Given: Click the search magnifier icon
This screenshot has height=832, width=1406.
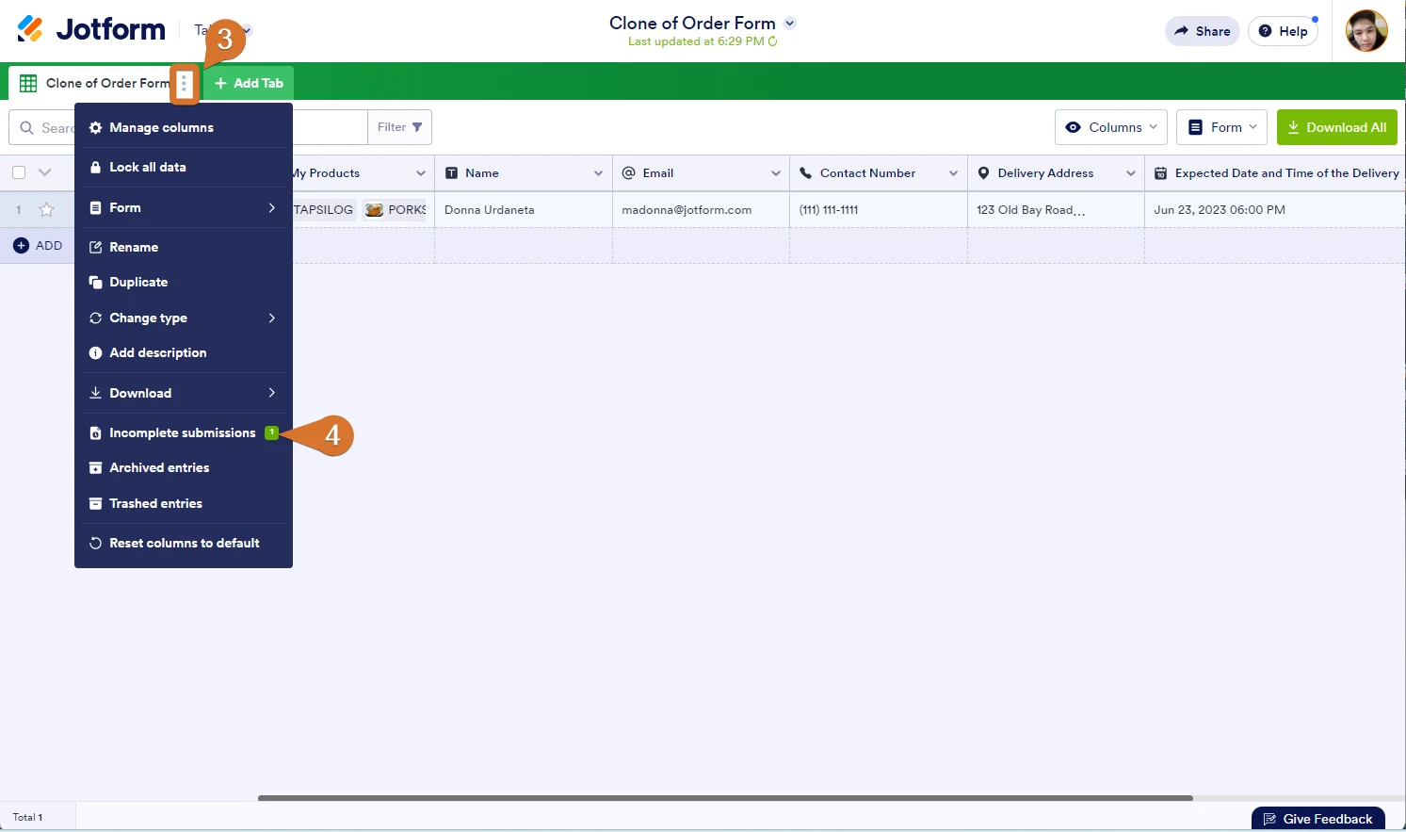Looking at the screenshot, I should [27, 126].
